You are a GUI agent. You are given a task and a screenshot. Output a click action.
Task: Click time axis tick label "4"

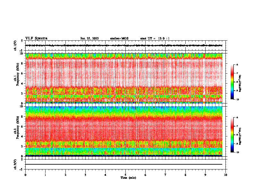point(105,175)
